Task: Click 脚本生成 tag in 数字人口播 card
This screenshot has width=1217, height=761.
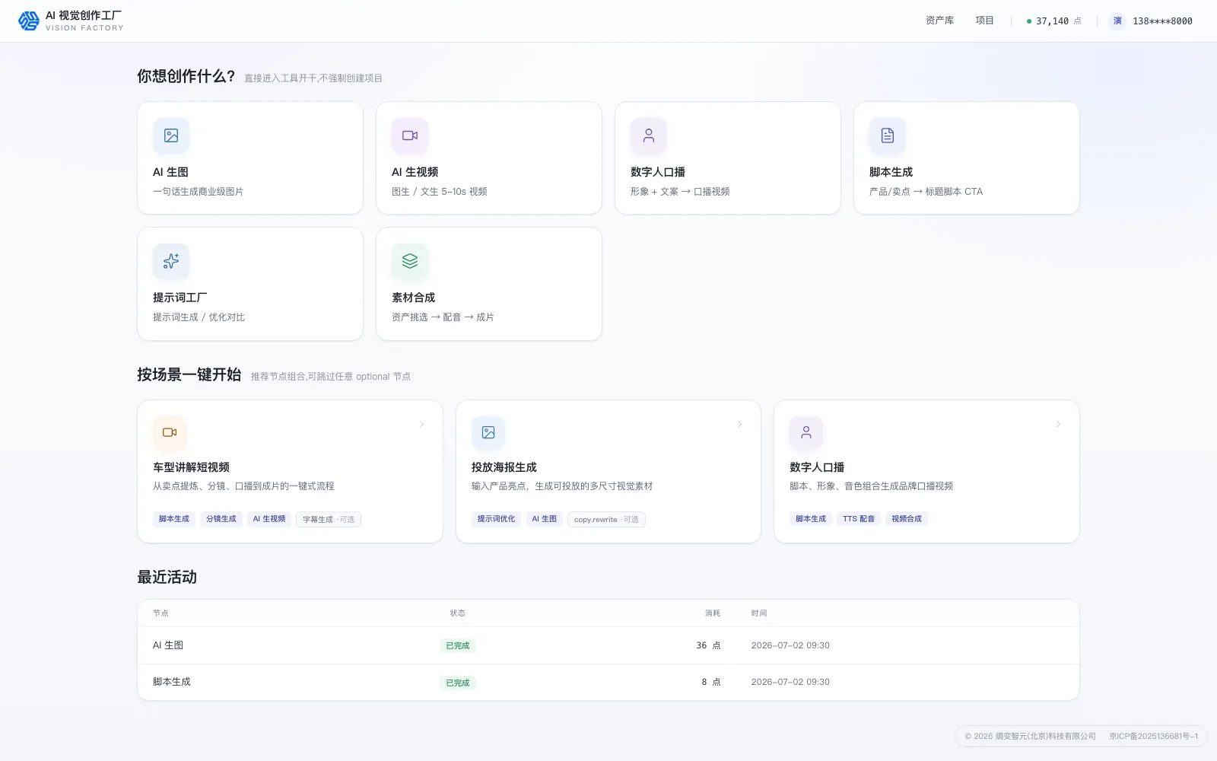Action: pos(811,519)
